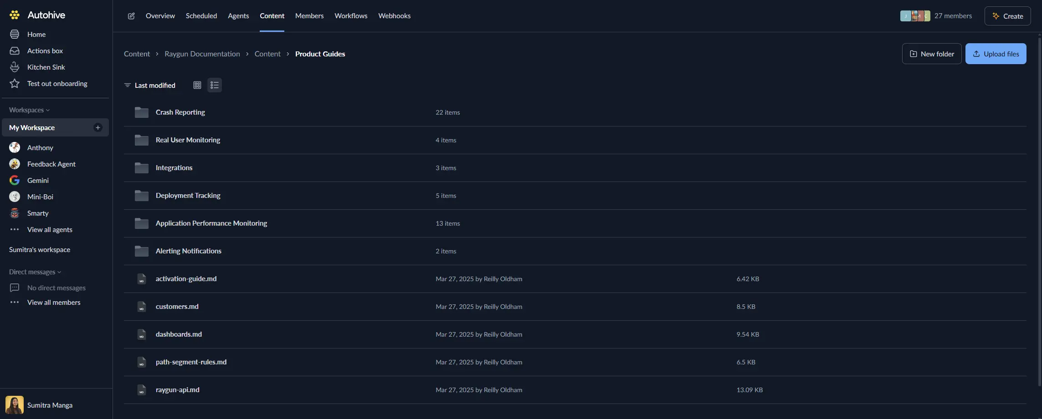Open Sumitra Manga profile avatar
This screenshot has height=419, width=1042.
(15, 405)
